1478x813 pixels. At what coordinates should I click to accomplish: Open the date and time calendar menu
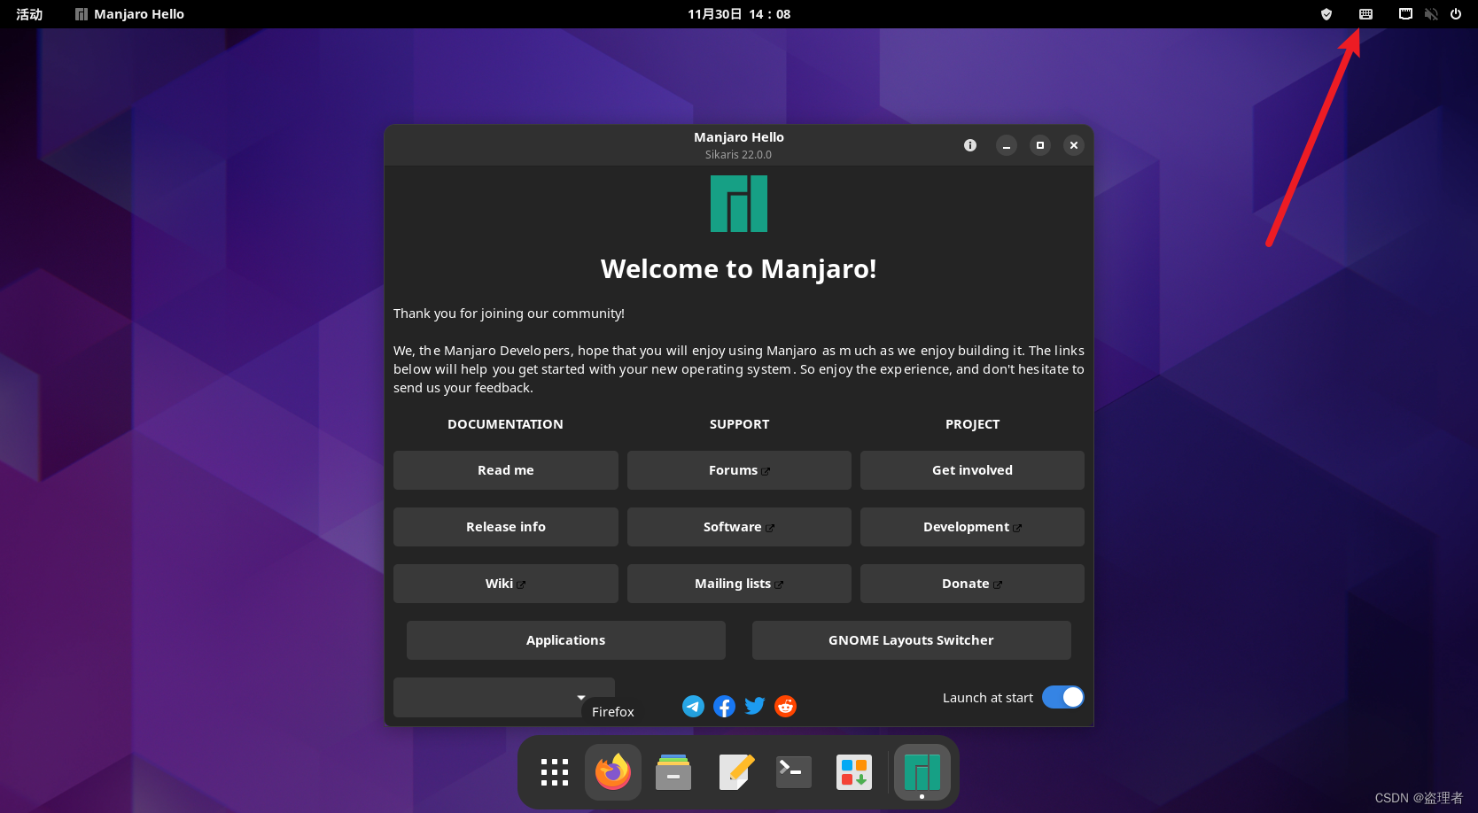[739, 14]
